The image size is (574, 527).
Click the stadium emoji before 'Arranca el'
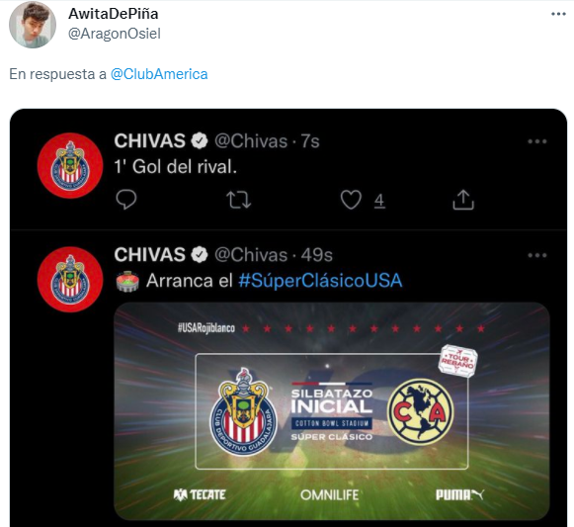point(127,281)
